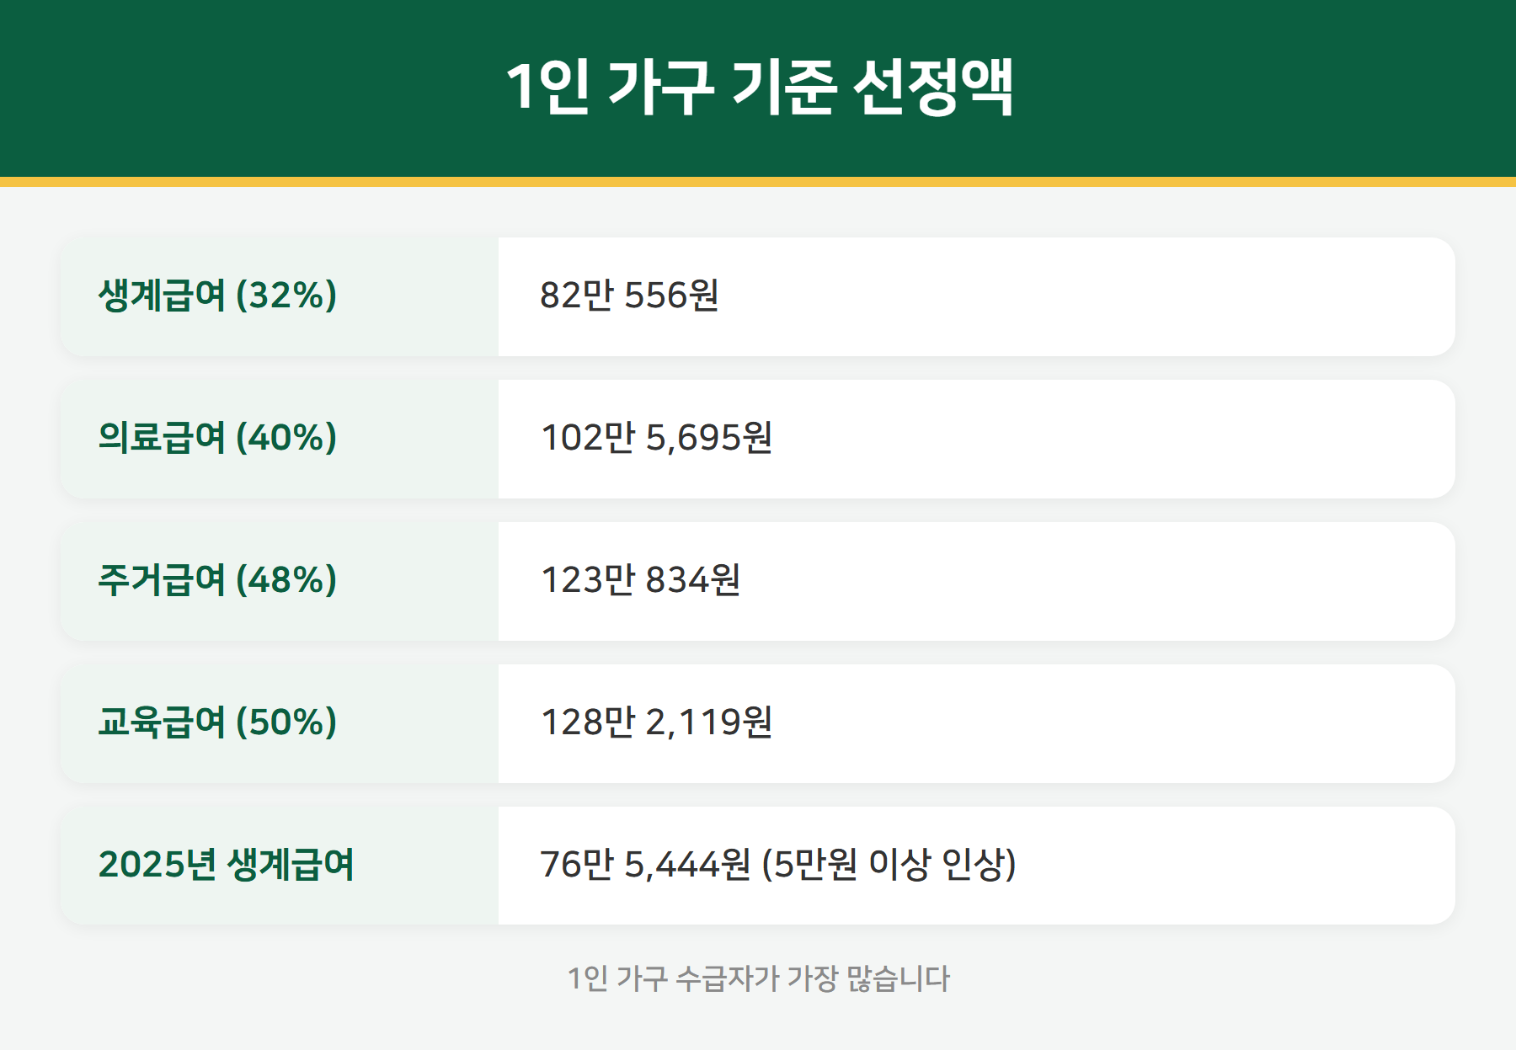Click '76만 5,444원 (5만원 이상 인상)' value
This screenshot has height=1050, width=1516.
tap(777, 865)
